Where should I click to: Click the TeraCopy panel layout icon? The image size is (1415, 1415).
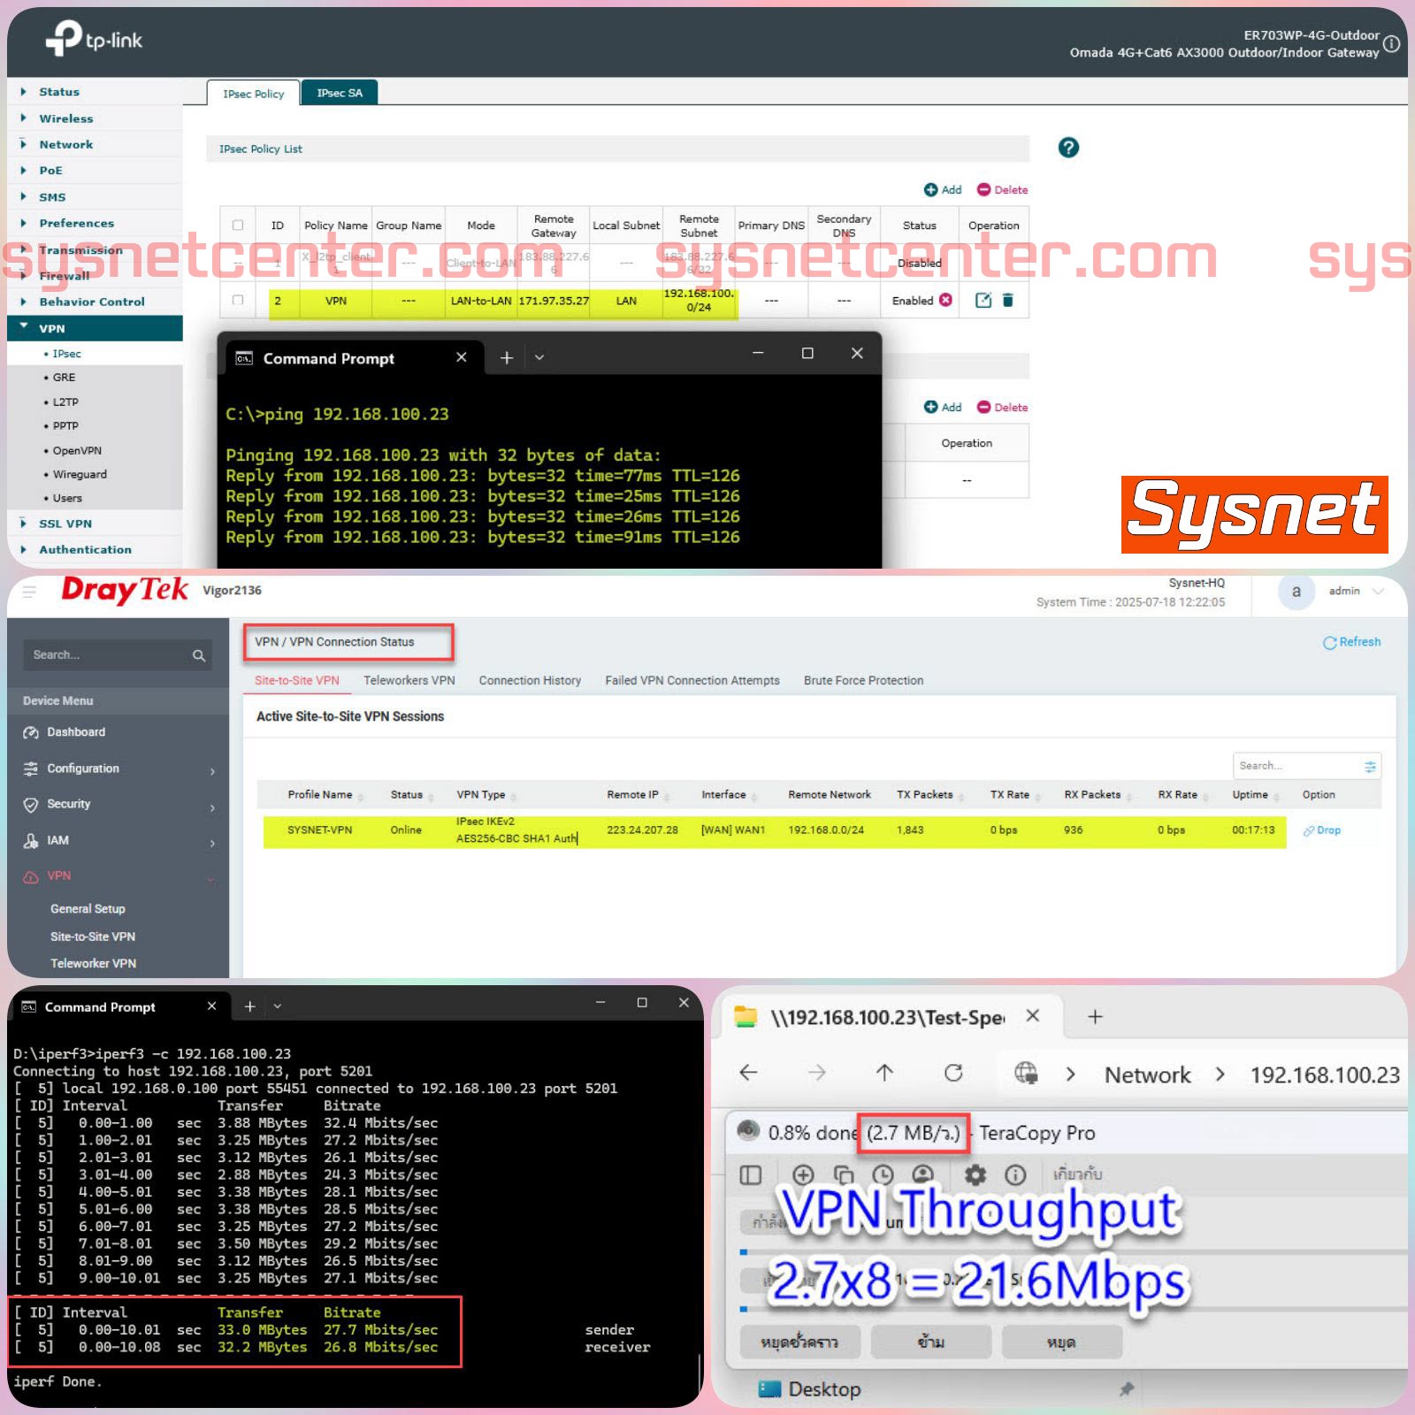[751, 1174]
